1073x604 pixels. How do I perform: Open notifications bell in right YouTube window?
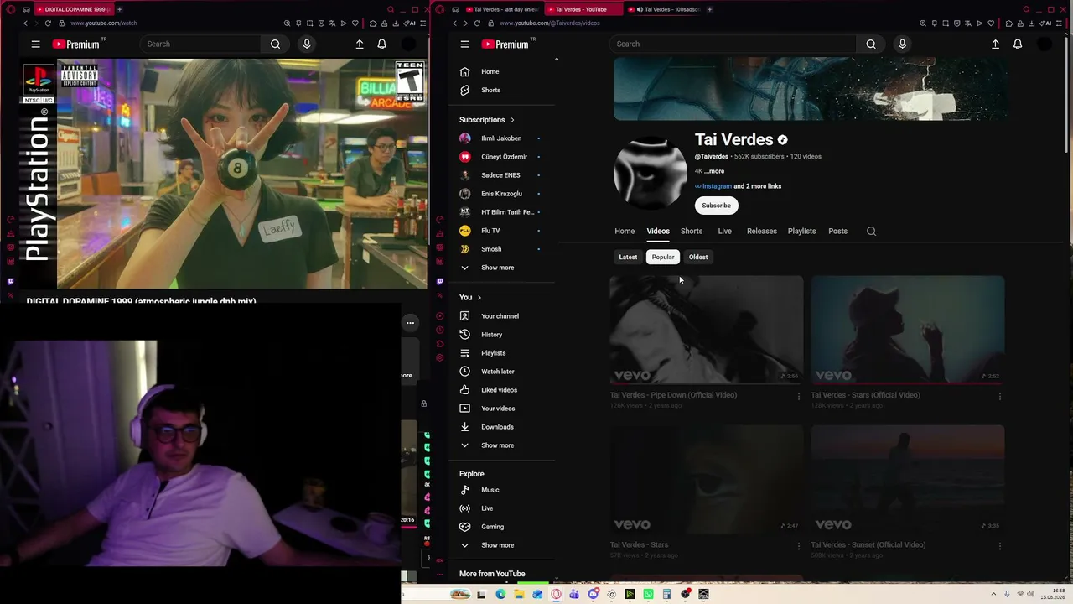coord(1018,44)
